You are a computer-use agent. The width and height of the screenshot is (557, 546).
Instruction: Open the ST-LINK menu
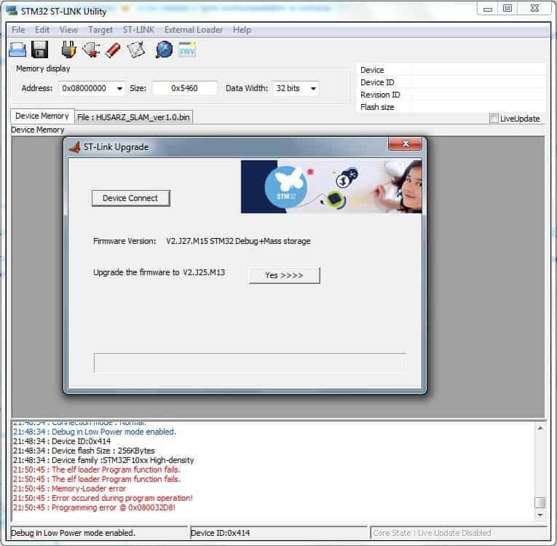pyautogui.click(x=138, y=30)
